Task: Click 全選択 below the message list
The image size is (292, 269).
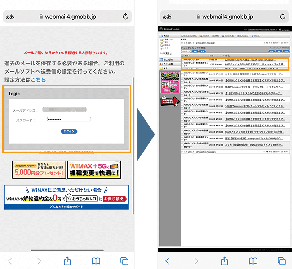Action: [x=212, y=152]
